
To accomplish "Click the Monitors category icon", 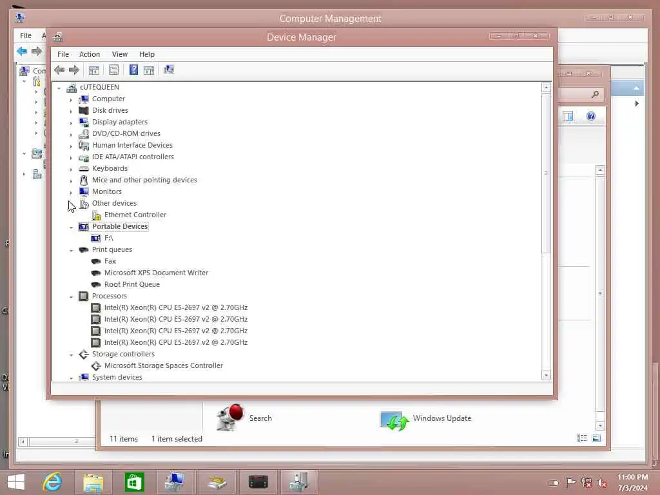I will pyautogui.click(x=84, y=191).
